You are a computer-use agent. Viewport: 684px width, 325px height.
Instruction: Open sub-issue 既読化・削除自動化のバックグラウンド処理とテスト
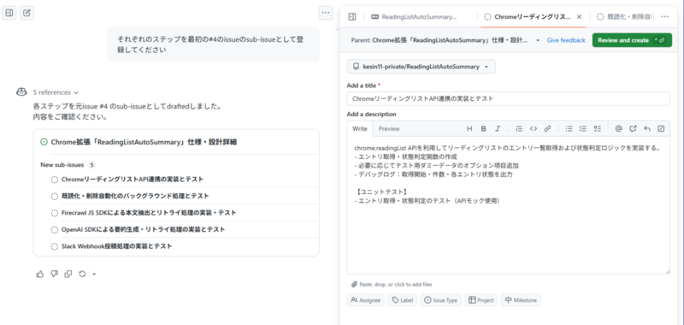(135, 197)
